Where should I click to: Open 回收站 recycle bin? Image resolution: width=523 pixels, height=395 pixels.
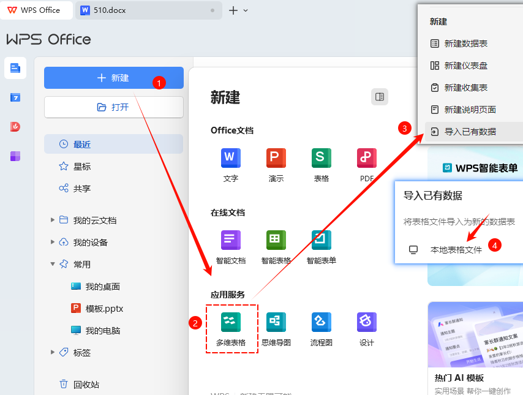(79, 385)
